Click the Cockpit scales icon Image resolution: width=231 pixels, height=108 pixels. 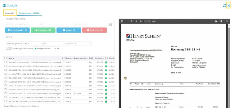coord(4,6)
